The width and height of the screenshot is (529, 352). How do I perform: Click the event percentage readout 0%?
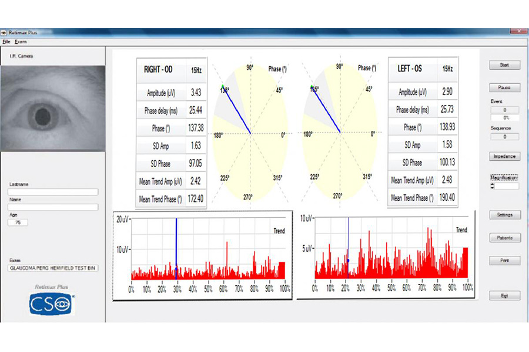pyautogui.click(x=505, y=118)
